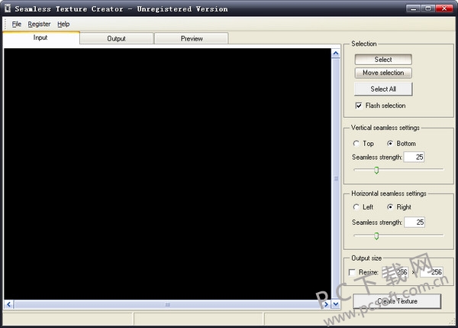Click the horizontal scroll left arrow
The height and width of the screenshot is (328, 458).
click(x=9, y=304)
